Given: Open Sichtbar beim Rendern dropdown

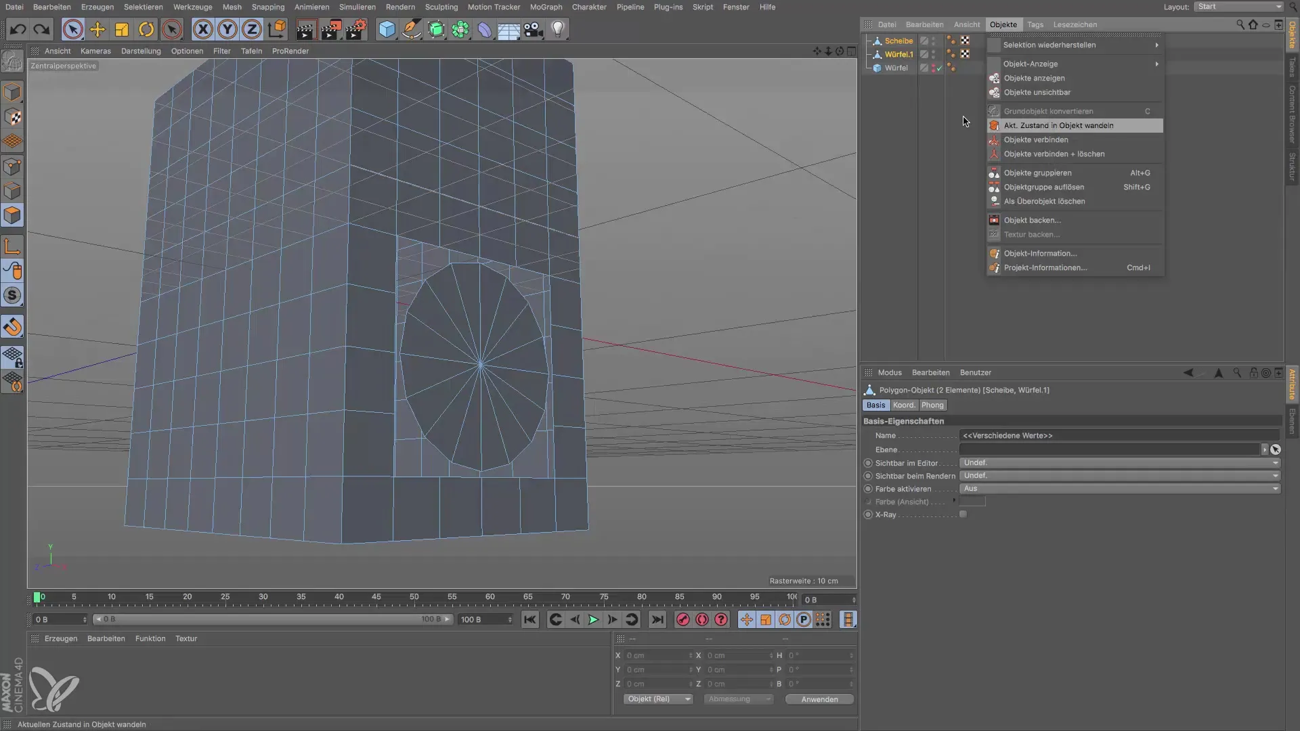Looking at the screenshot, I should pos(1119,476).
